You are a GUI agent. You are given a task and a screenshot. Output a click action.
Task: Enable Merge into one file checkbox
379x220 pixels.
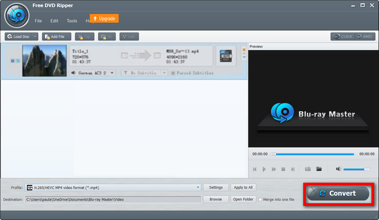coord(260,199)
